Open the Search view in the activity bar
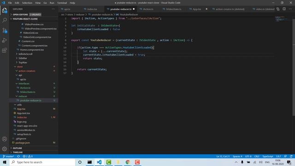This screenshot has width=295, height=166. (x=4, y=20)
